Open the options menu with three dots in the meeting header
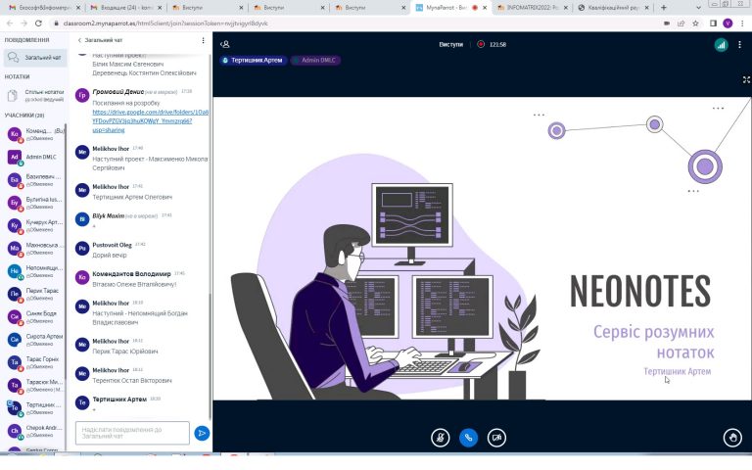 [740, 44]
